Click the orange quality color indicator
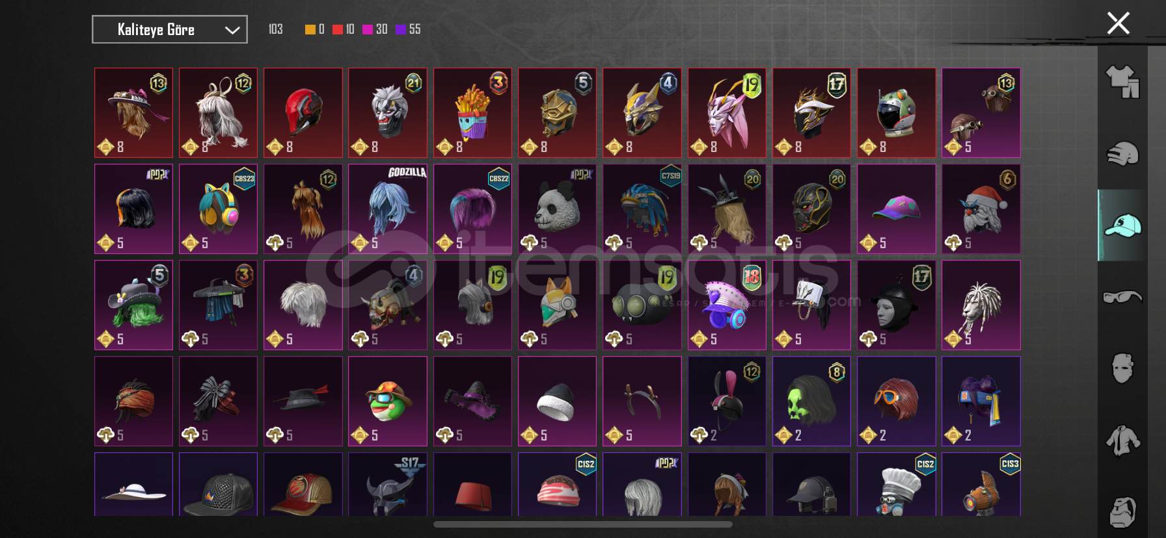The width and height of the screenshot is (1166, 538). point(310,29)
